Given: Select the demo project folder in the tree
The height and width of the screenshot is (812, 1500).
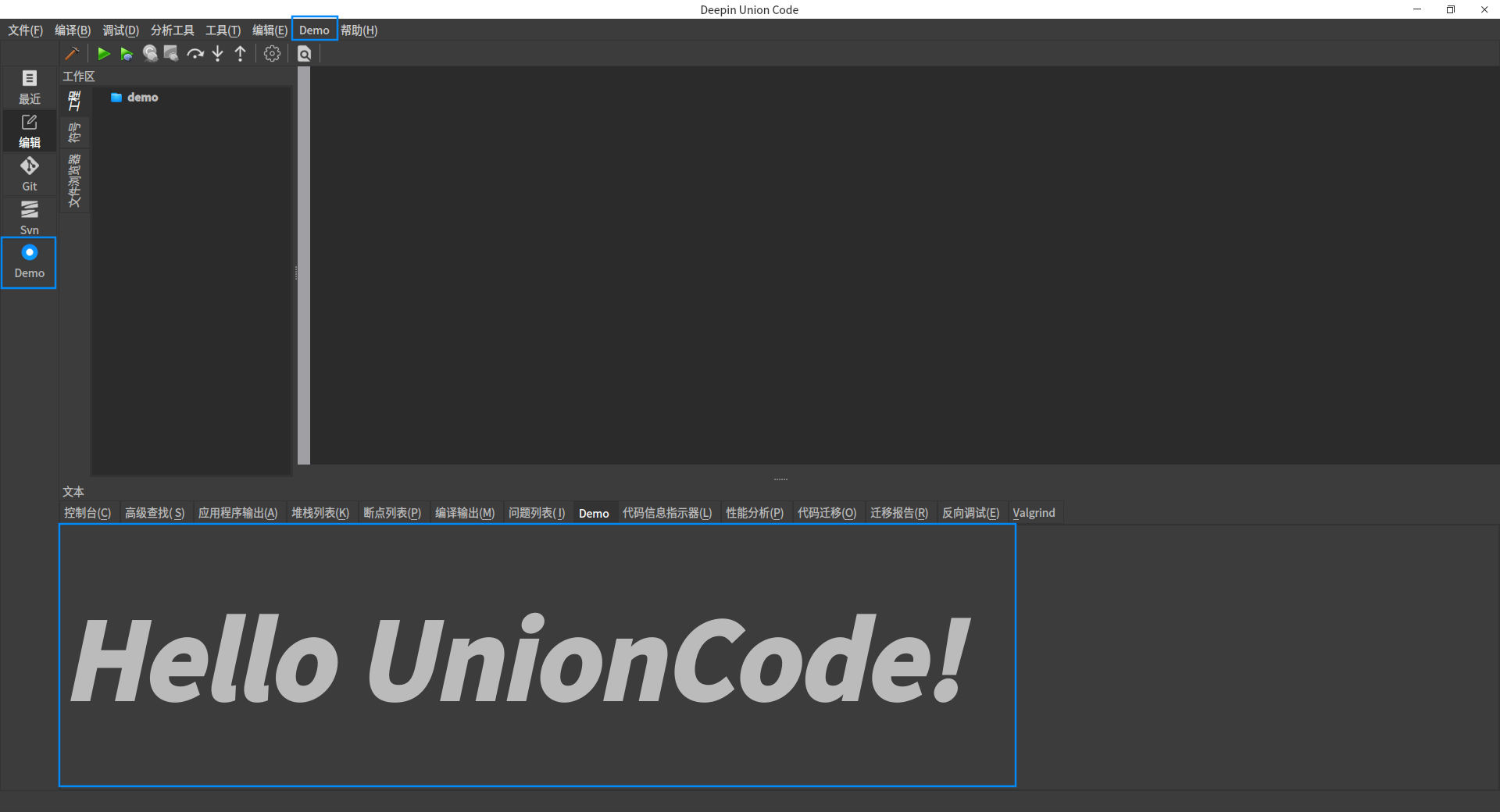Looking at the screenshot, I should click(x=142, y=98).
